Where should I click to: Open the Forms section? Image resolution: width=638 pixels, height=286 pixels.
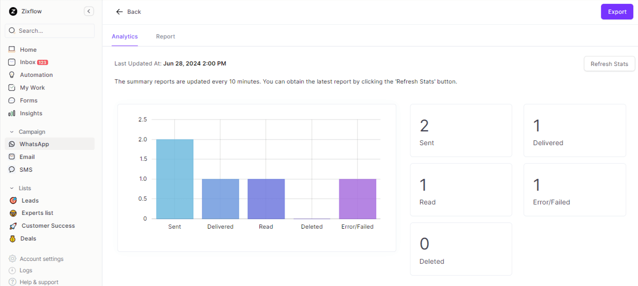[x=29, y=101]
